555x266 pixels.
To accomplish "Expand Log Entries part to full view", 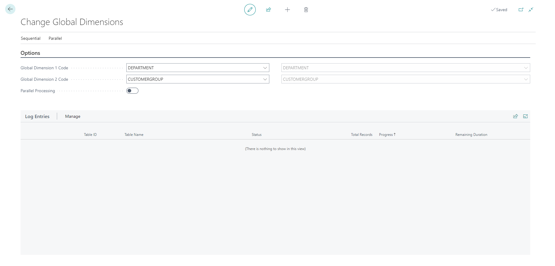I will pyautogui.click(x=525, y=116).
